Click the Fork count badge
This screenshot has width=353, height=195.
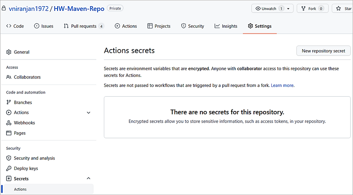321,8
